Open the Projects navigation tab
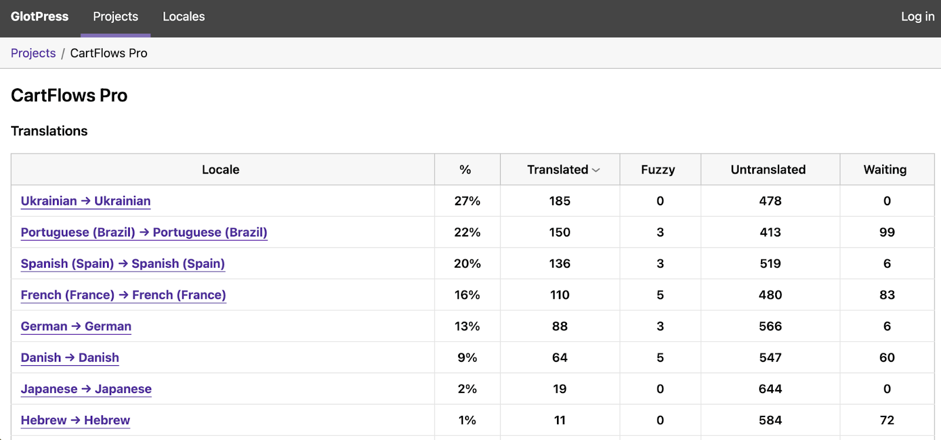 [x=115, y=16]
